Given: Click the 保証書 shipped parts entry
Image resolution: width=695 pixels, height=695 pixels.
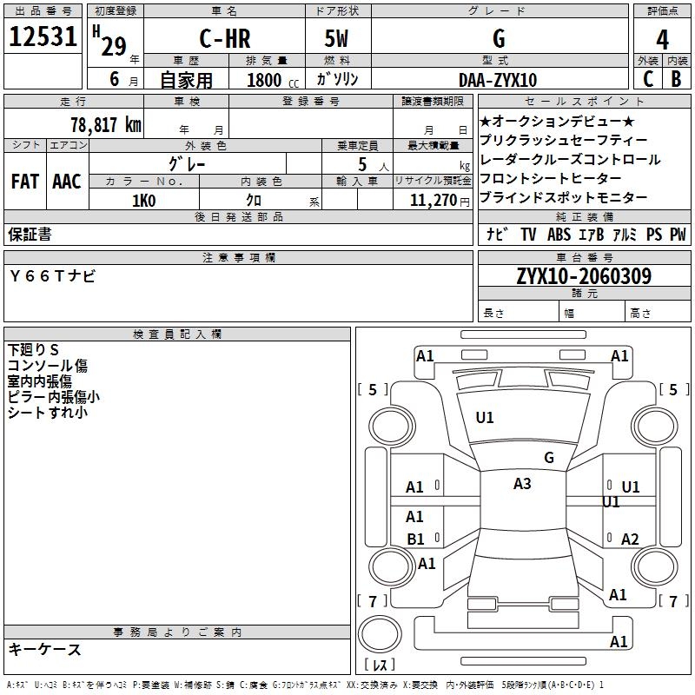Looking at the screenshot, I should click(x=30, y=234).
